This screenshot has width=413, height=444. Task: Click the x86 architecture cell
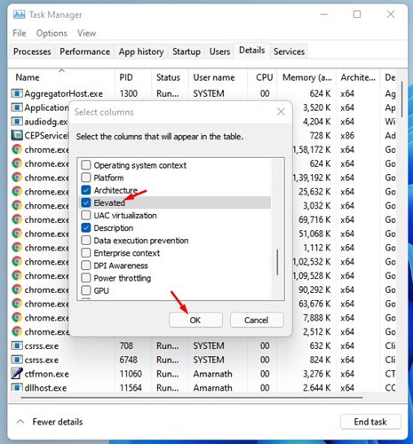[x=347, y=136]
